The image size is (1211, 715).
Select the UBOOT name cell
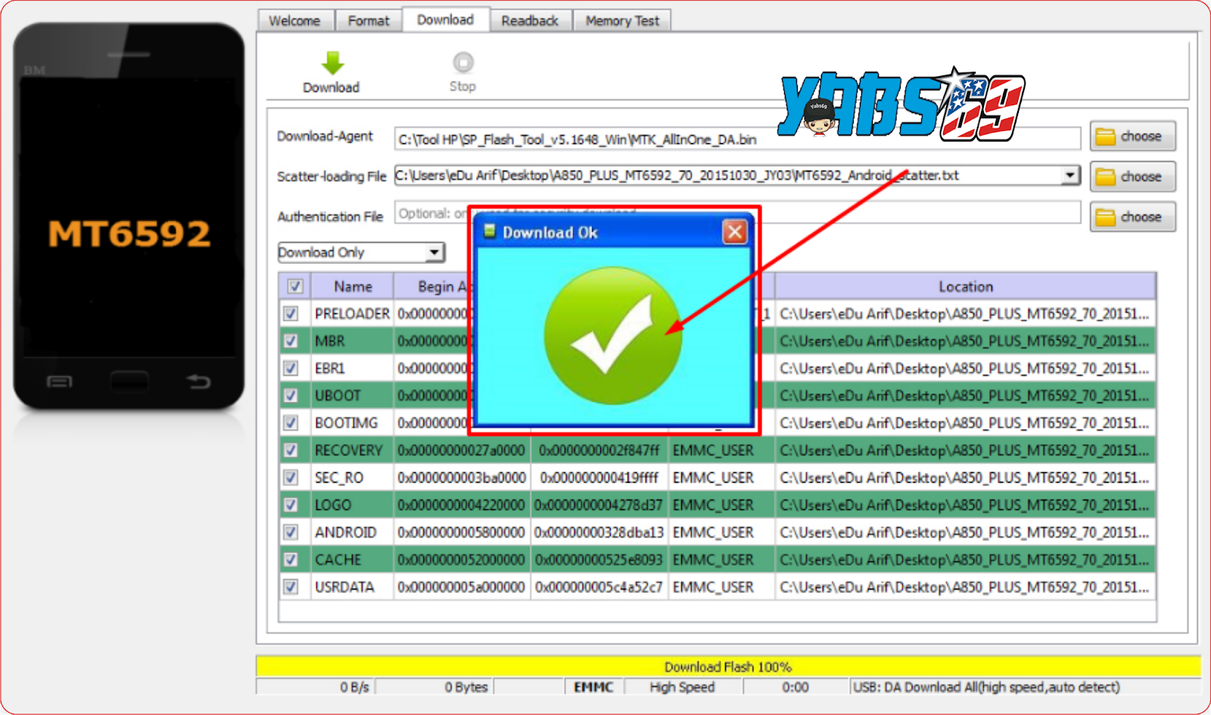[x=352, y=395]
